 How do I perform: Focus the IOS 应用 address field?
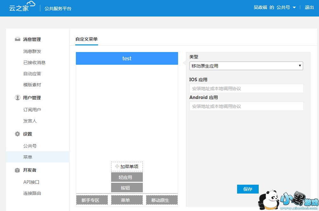click(246, 89)
